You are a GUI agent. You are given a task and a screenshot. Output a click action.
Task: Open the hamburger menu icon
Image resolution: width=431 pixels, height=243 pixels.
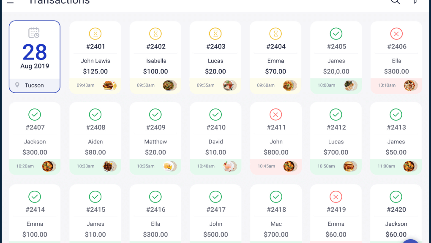[11, 2]
